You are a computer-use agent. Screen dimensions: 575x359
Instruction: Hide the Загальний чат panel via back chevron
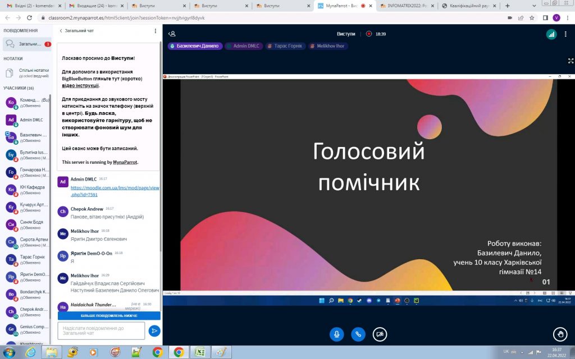click(x=61, y=31)
